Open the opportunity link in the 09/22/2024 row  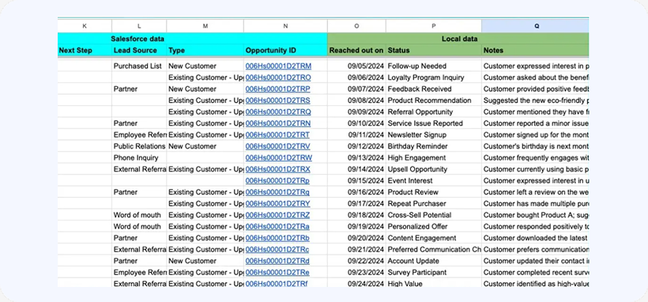tap(277, 261)
